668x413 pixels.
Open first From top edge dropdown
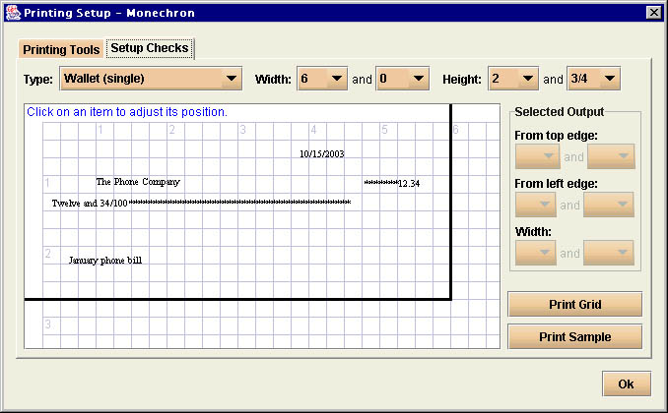point(535,156)
